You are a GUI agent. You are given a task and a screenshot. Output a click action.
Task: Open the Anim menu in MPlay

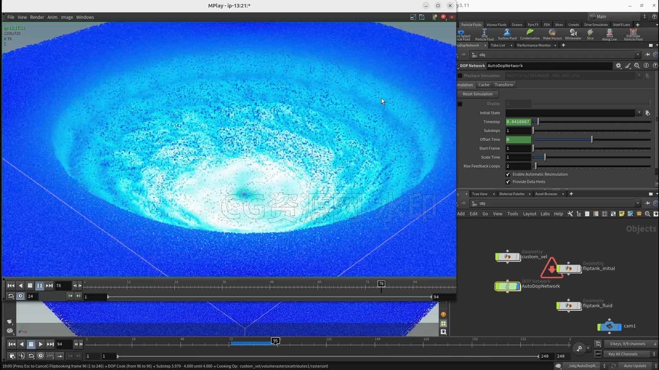point(52,17)
